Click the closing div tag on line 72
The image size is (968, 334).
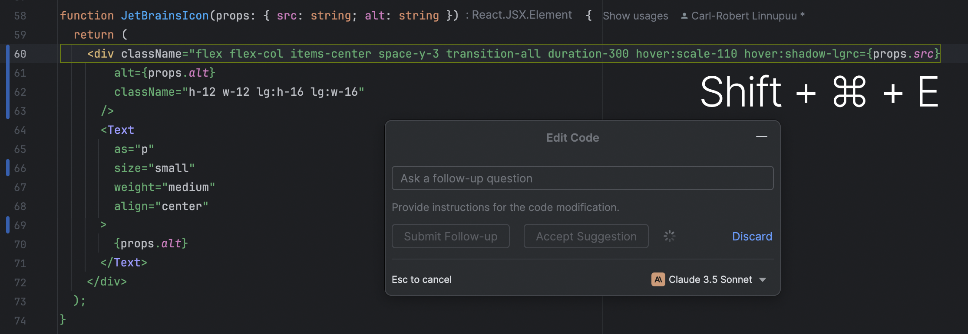tap(107, 282)
